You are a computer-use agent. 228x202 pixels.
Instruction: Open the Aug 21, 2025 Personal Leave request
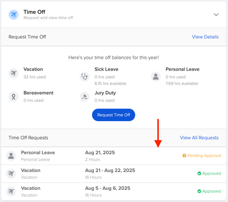[114, 156]
